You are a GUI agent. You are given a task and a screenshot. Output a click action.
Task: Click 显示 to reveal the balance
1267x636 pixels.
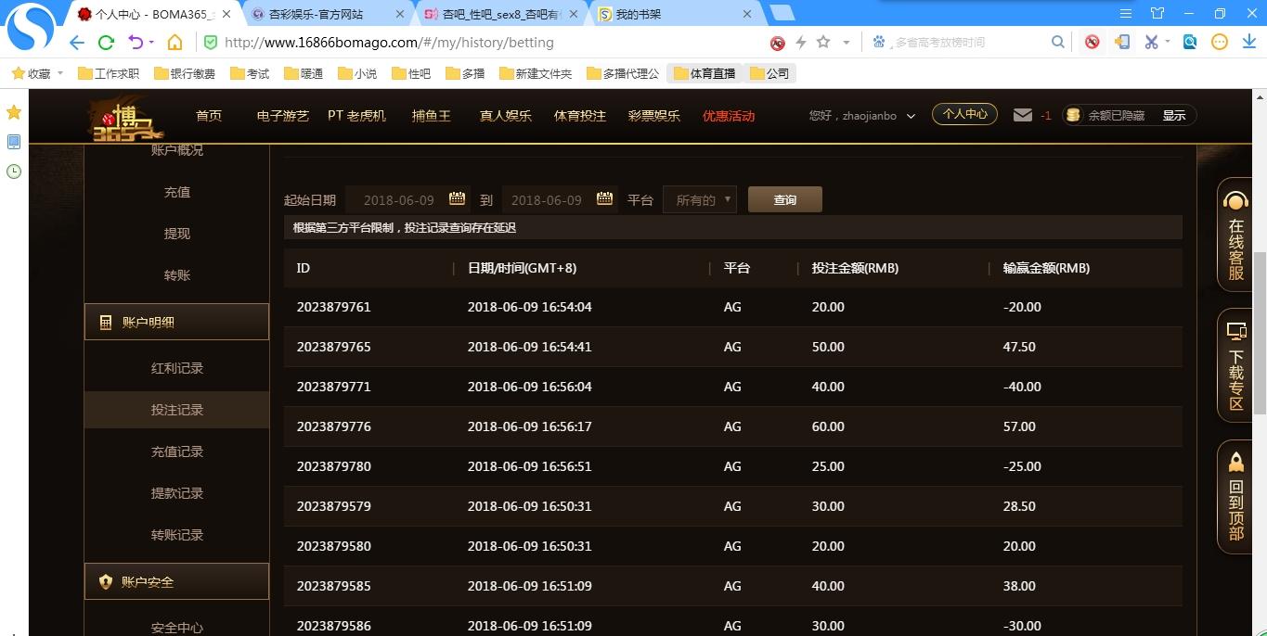click(1174, 116)
